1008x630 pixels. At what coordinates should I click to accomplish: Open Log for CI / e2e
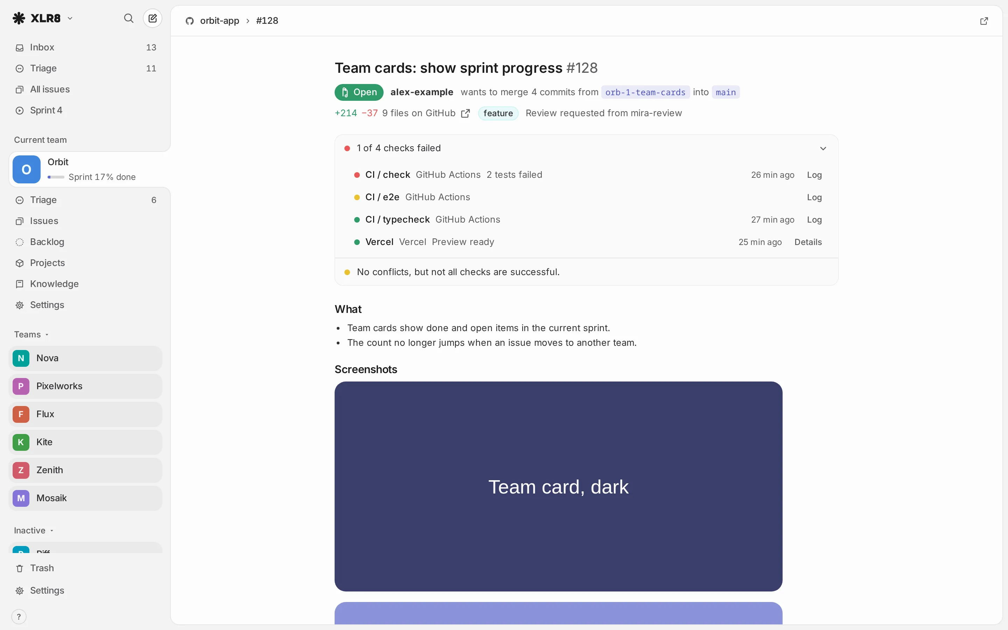[814, 197]
